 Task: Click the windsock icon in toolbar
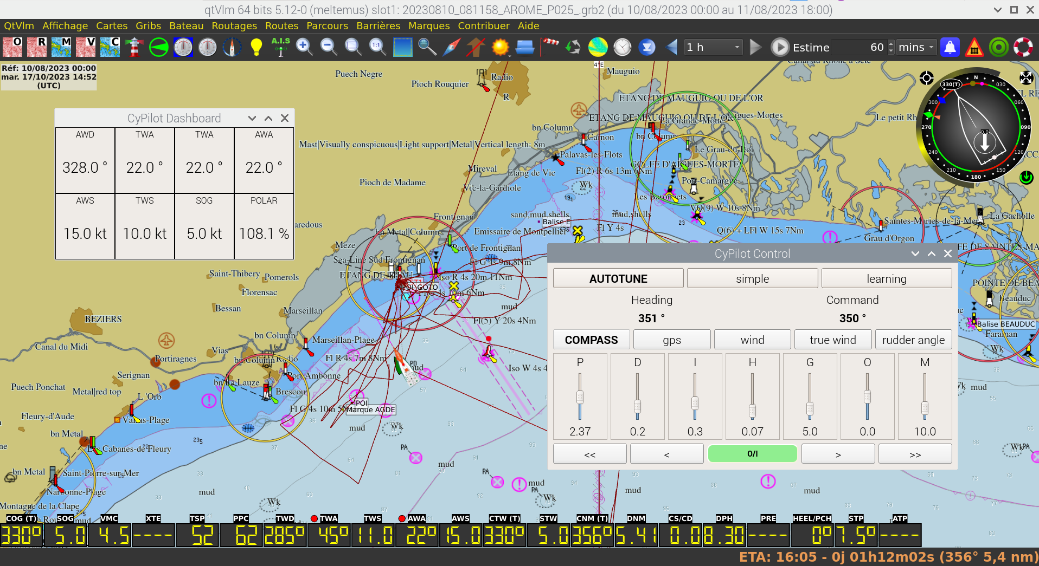coord(549,48)
